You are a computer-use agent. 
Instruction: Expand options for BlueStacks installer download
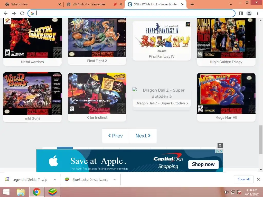point(115,180)
